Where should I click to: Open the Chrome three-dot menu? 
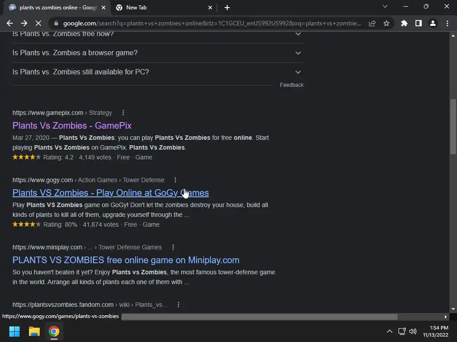point(447,23)
